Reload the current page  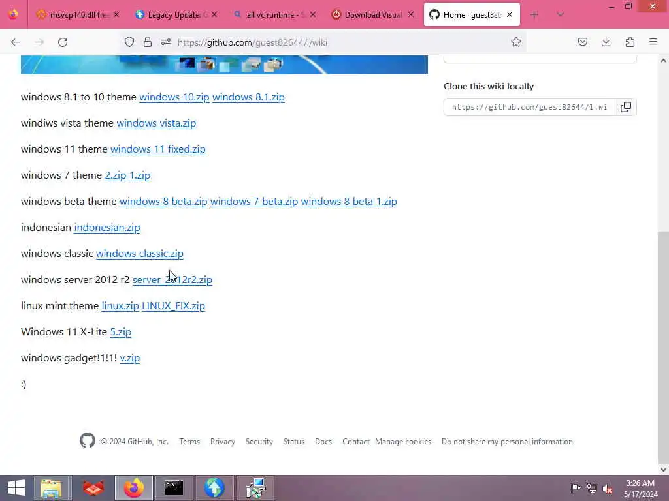[63, 42]
